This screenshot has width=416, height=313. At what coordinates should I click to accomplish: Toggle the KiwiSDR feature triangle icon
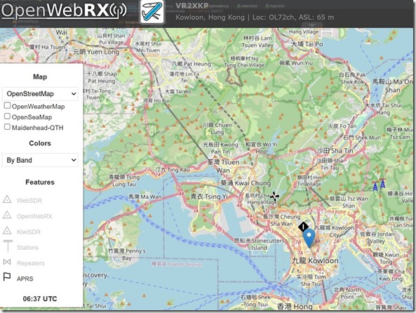pyautogui.click(x=7, y=231)
